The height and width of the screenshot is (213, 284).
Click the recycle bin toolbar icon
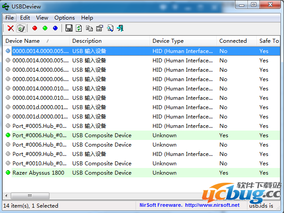point(21,28)
